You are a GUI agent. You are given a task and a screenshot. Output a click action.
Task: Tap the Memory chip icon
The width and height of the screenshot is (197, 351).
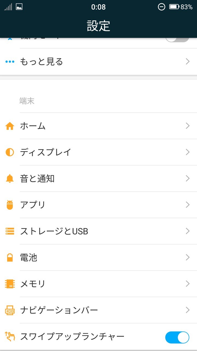pyautogui.click(x=10, y=284)
